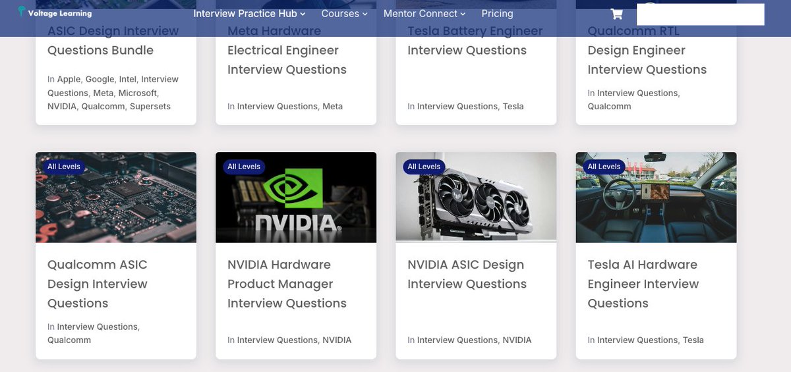Open Qualcomm RTL Design Engineer Interview Questions
This screenshot has width=791, height=372.
pos(647,50)
